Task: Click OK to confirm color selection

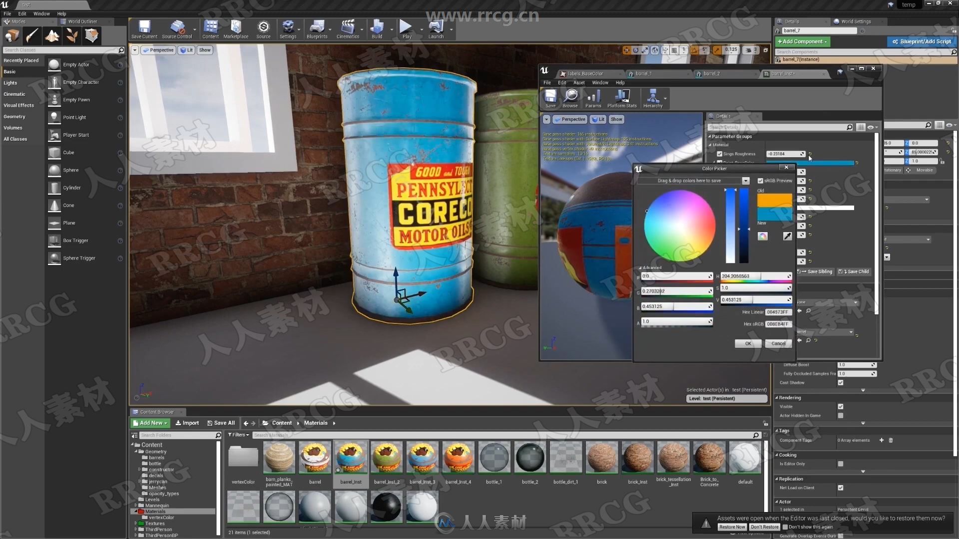Action: [748, 343]
